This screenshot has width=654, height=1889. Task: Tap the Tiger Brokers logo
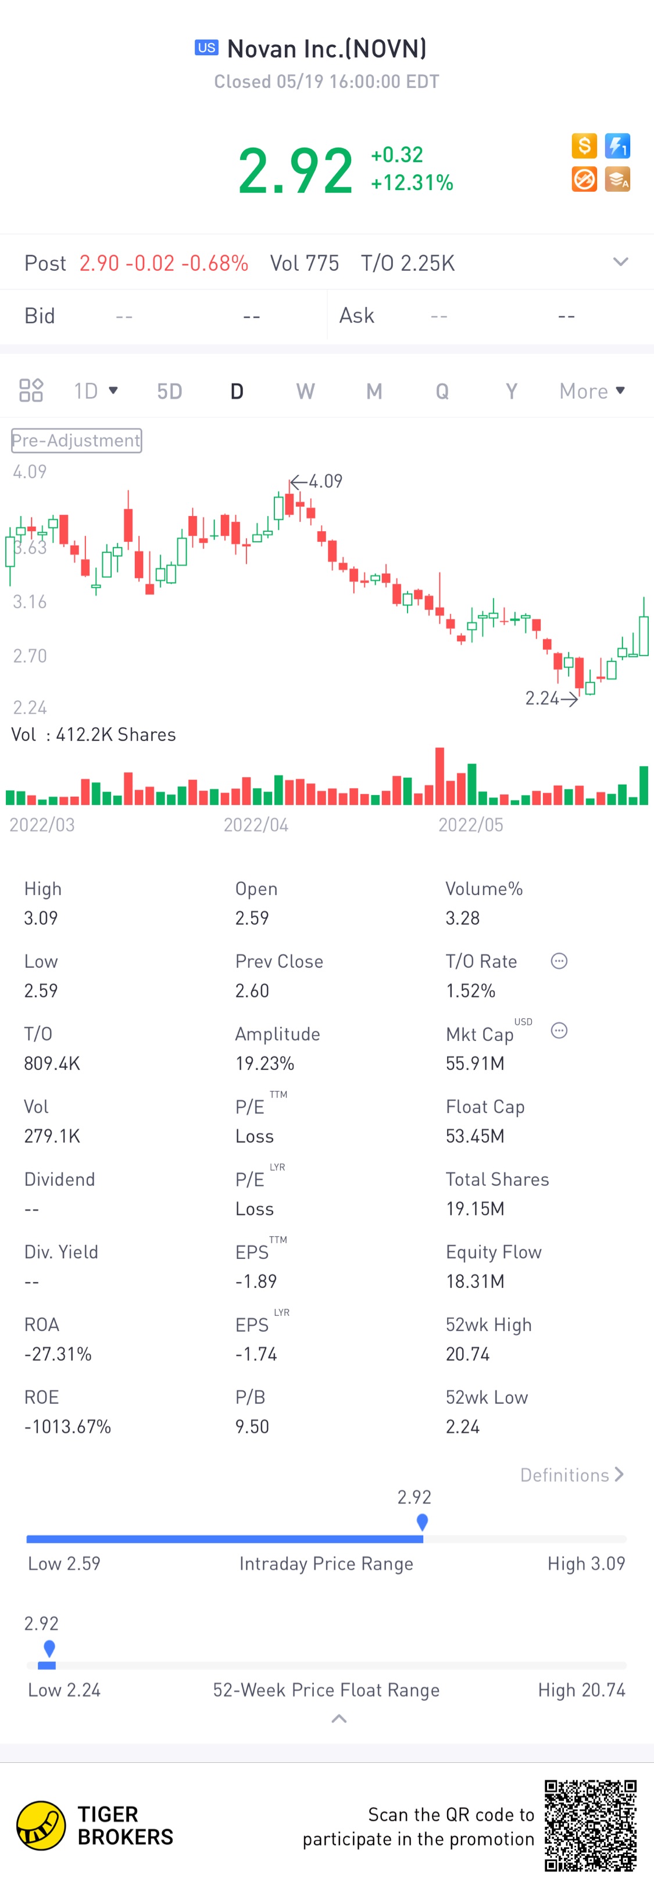click(41, 1824)
